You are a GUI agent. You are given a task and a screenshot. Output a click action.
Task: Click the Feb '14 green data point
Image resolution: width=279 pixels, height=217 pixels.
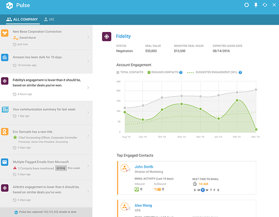[x=237, y=100]
